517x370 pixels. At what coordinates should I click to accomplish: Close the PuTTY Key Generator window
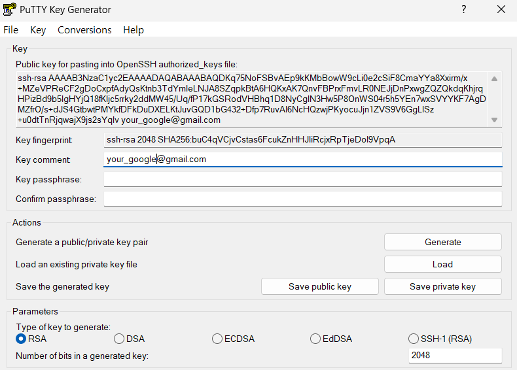tap(501, 9)
